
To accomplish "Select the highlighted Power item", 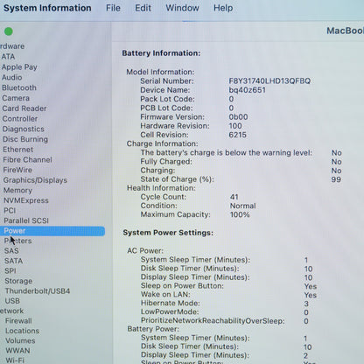I will click(52, 231).
